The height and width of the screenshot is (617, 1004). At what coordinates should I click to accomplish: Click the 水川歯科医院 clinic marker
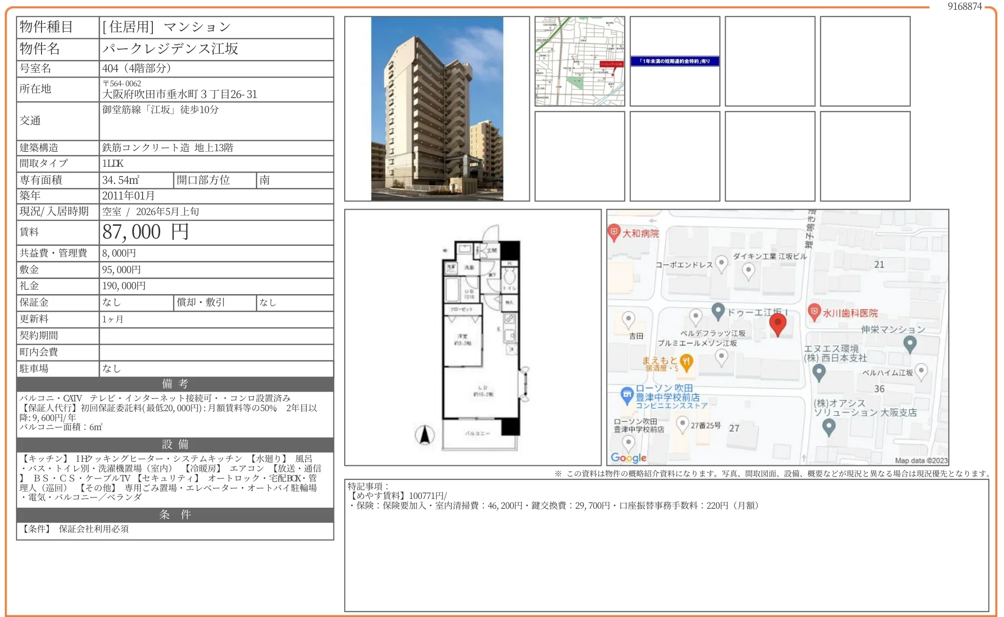(x=814, y=312)
